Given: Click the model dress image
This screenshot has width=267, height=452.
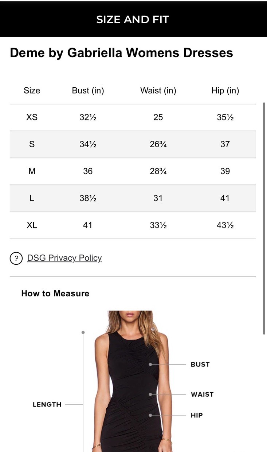Looking at the screenshot, I should [x=131, y=382].
